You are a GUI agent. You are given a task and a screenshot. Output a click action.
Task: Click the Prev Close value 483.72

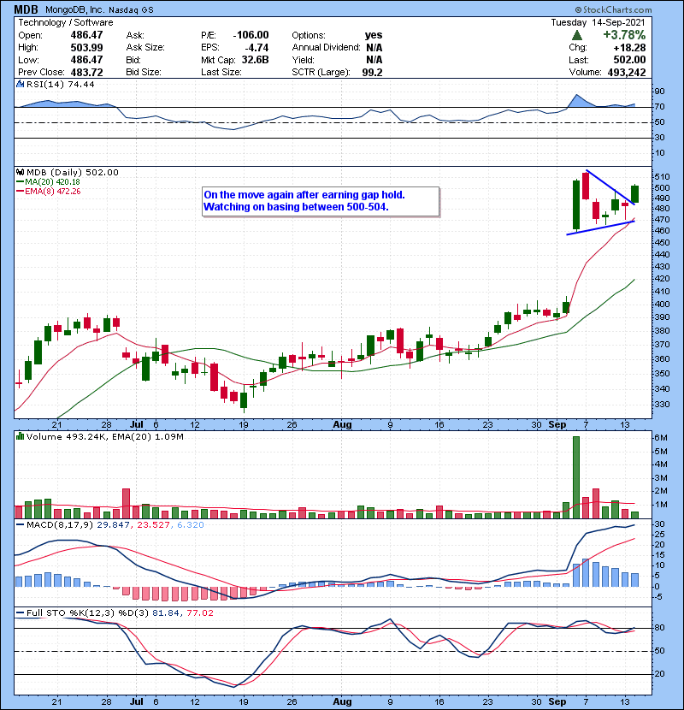point(86,72)
